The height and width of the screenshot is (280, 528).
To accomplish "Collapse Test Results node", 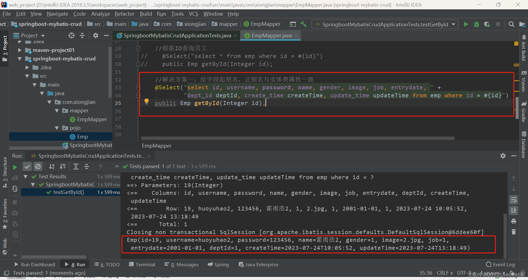I will click(26, 177).
